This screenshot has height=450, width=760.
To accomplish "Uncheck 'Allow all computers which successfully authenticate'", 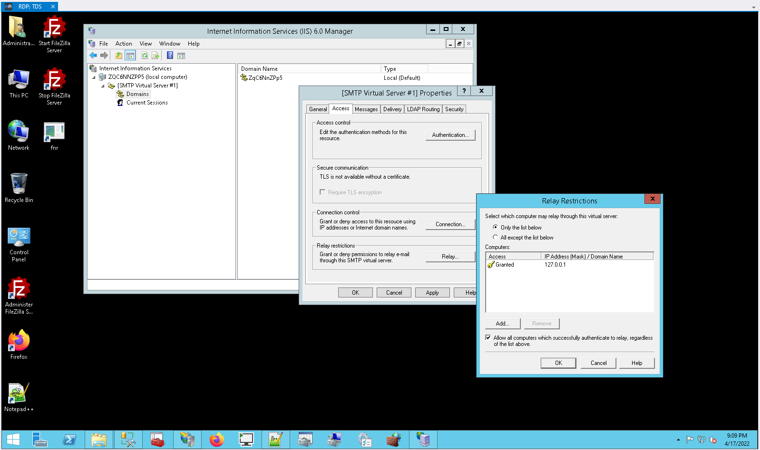I will [488, 337].
